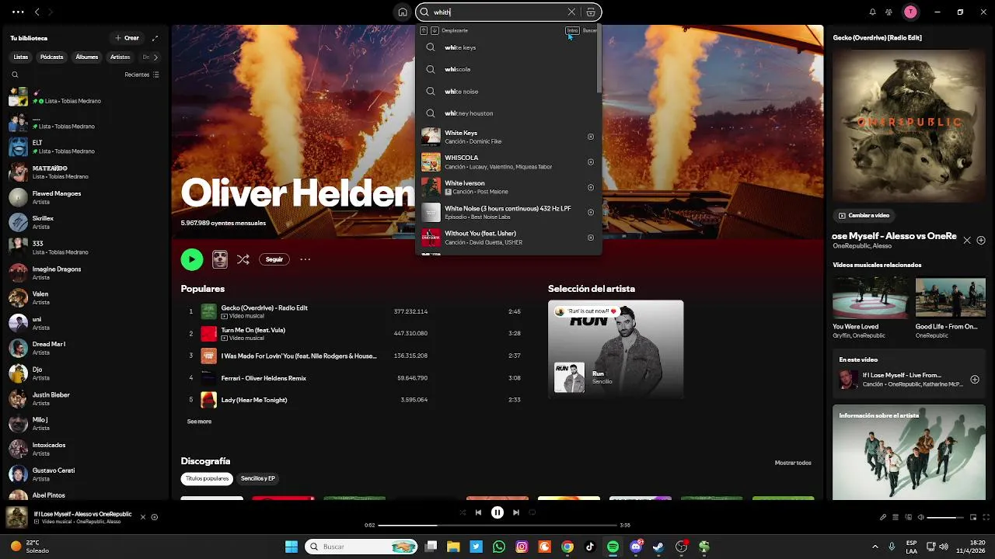
Task: Go to Spotify home via house icon
Action: coord(402,12)
